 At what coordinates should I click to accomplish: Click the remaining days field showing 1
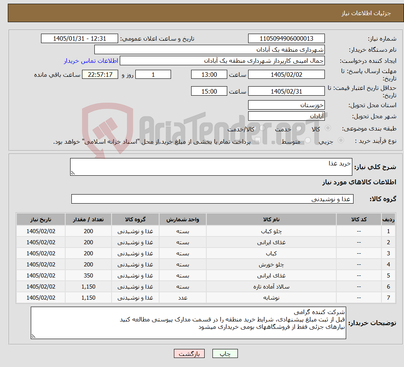[x=153, y=75]
